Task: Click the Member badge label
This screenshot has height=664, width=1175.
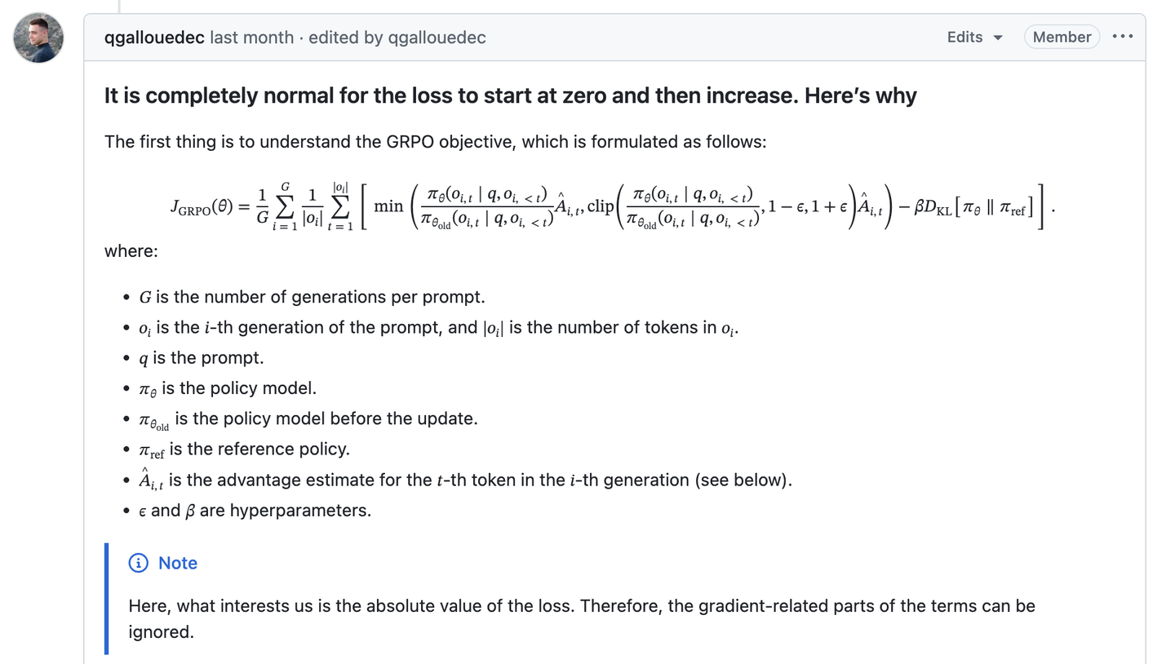Action: coord(1062,37)
